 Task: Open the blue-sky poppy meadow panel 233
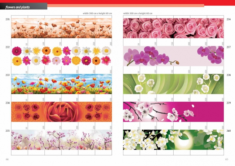(x=62, y=84)
